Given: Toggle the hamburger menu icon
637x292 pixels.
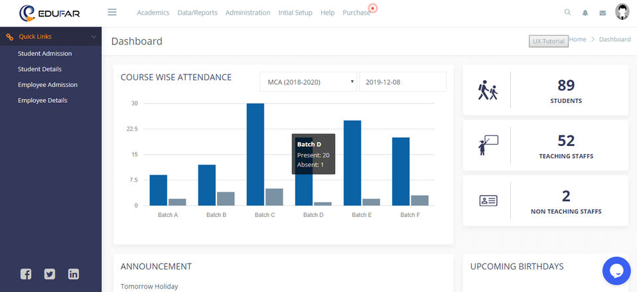Looking at the screenshot, I should 112,12.
